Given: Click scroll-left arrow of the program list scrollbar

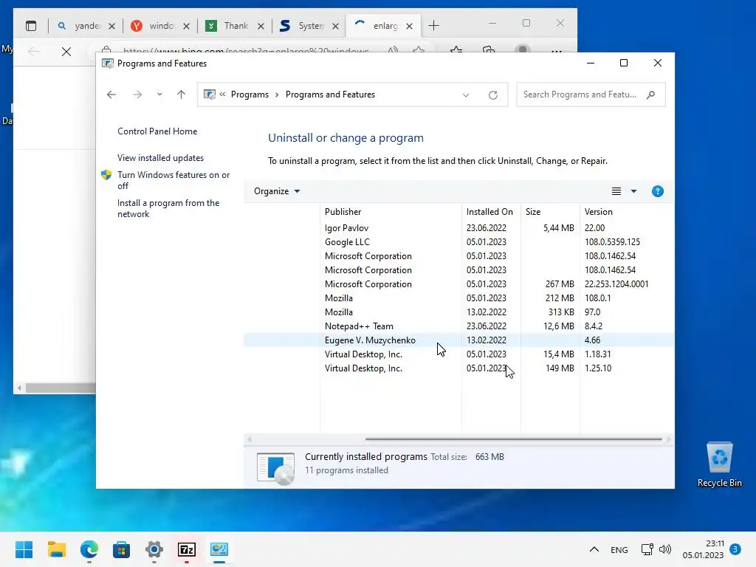Looking at the screenshot, I should pyautogui.click(x=250, y=439).
